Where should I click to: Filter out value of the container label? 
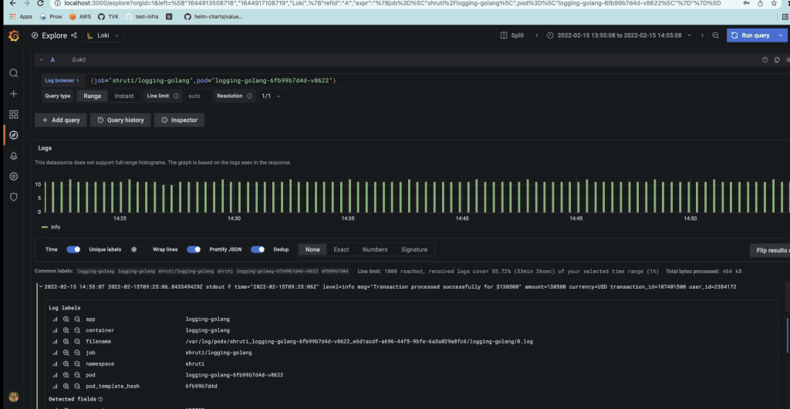click(x=77, y=330)
